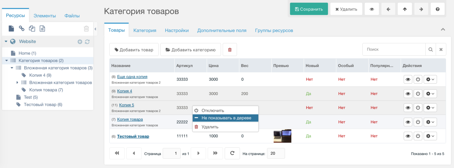Open the gear dropdown for Копия 5
The height and width of the screenshot is (168, 454).
430,108
